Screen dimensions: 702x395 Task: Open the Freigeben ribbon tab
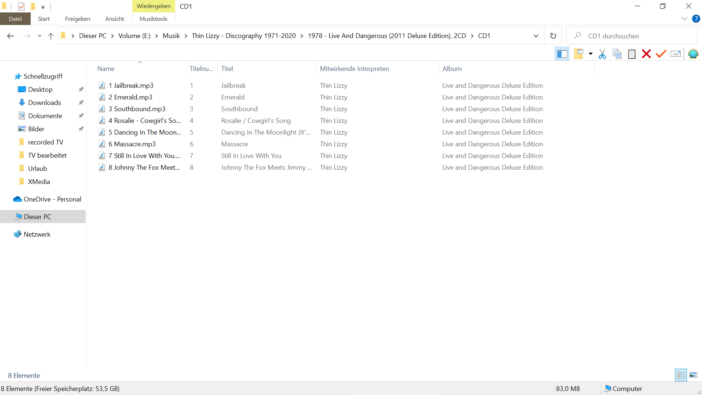[x=78, y=19]
